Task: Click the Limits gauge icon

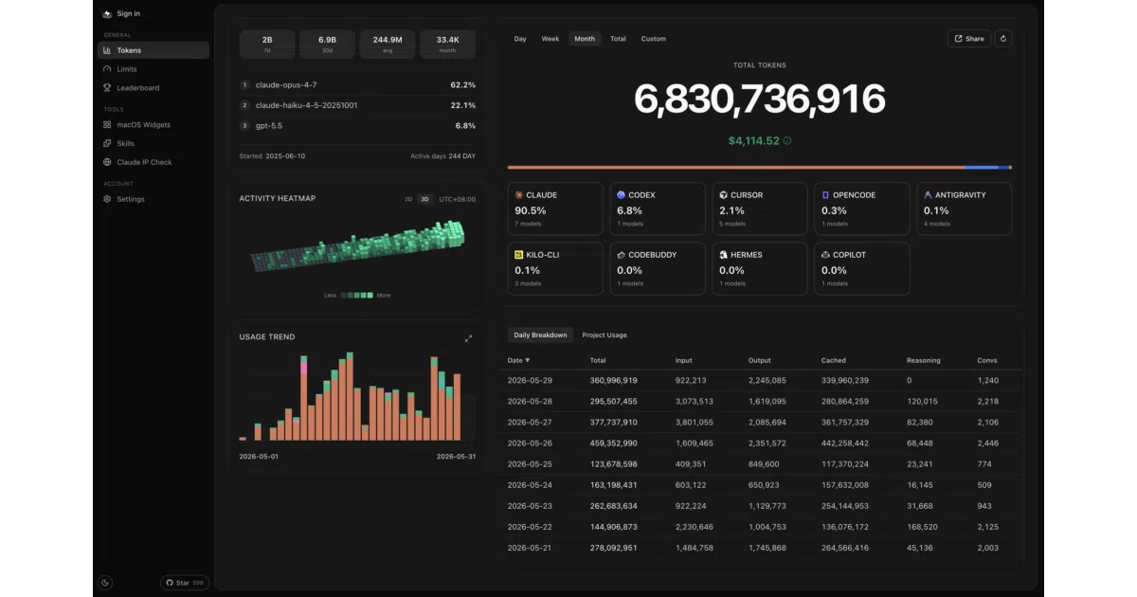Action: coord(107,69)
